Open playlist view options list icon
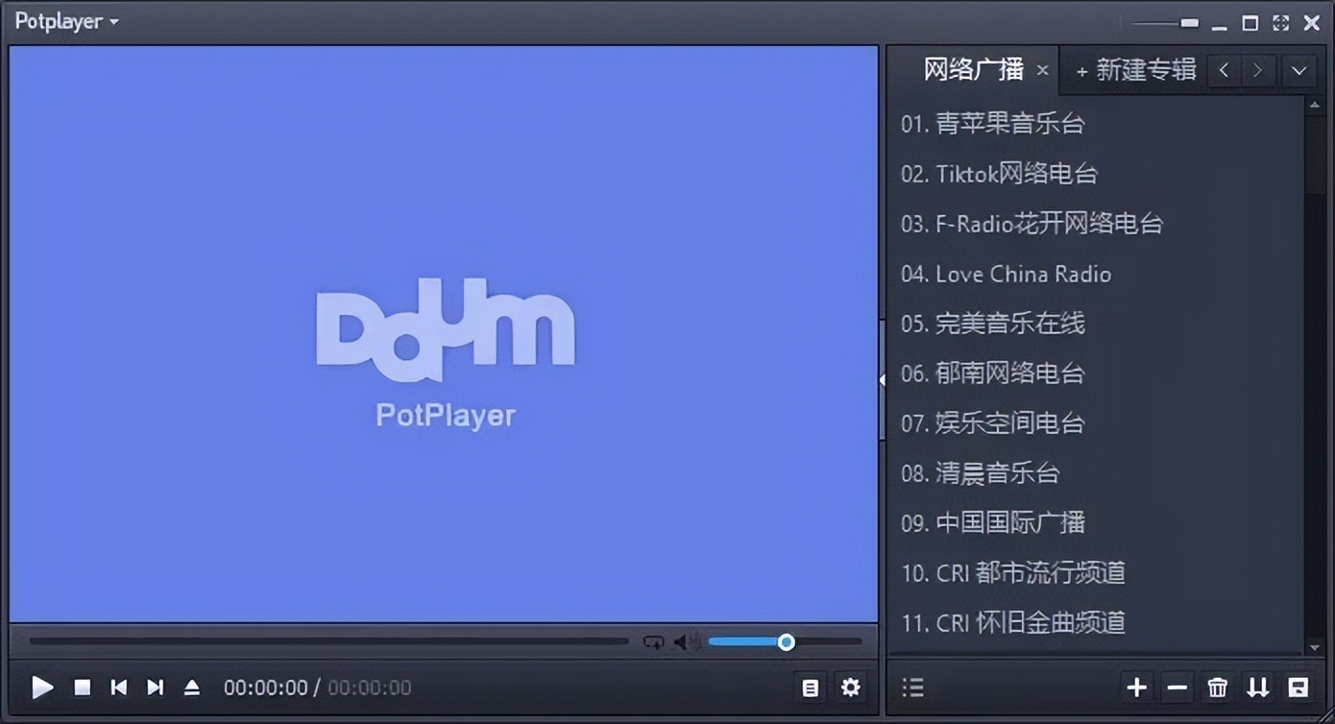Viewport: 1335px width, 724px height. point(911,688)
